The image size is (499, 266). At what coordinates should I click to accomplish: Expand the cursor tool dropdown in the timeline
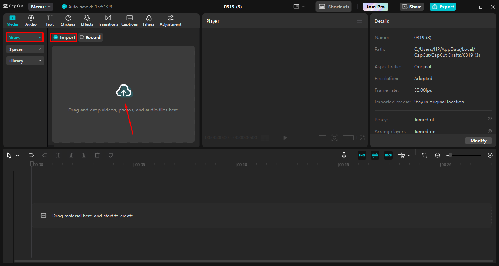pos(17,155)
